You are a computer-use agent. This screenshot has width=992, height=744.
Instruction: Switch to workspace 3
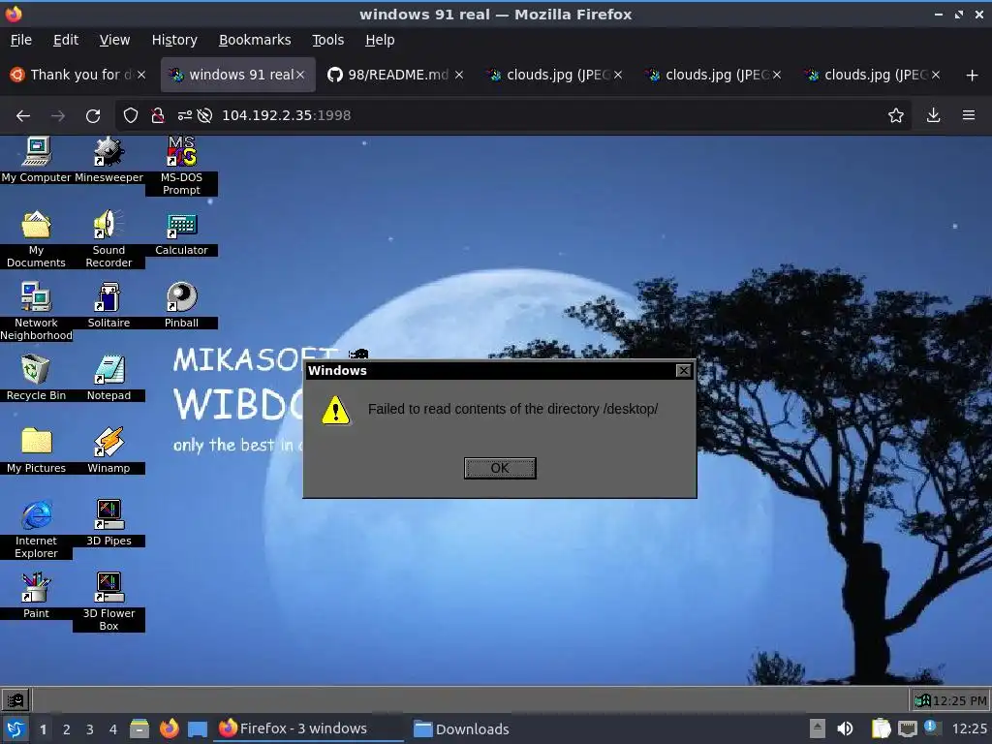(90, 729)
